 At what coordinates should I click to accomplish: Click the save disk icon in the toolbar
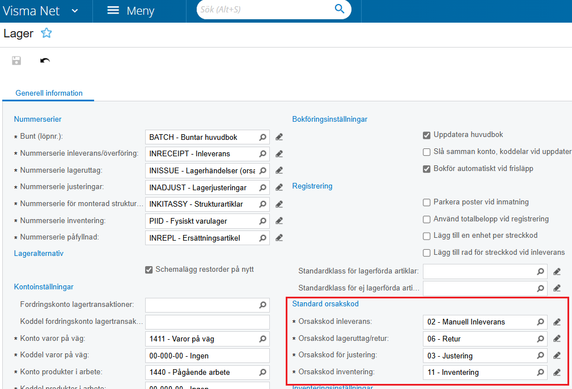click(16, 61)
